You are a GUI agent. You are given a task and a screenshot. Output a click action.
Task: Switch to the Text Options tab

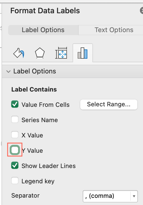(x=114, y=30)
